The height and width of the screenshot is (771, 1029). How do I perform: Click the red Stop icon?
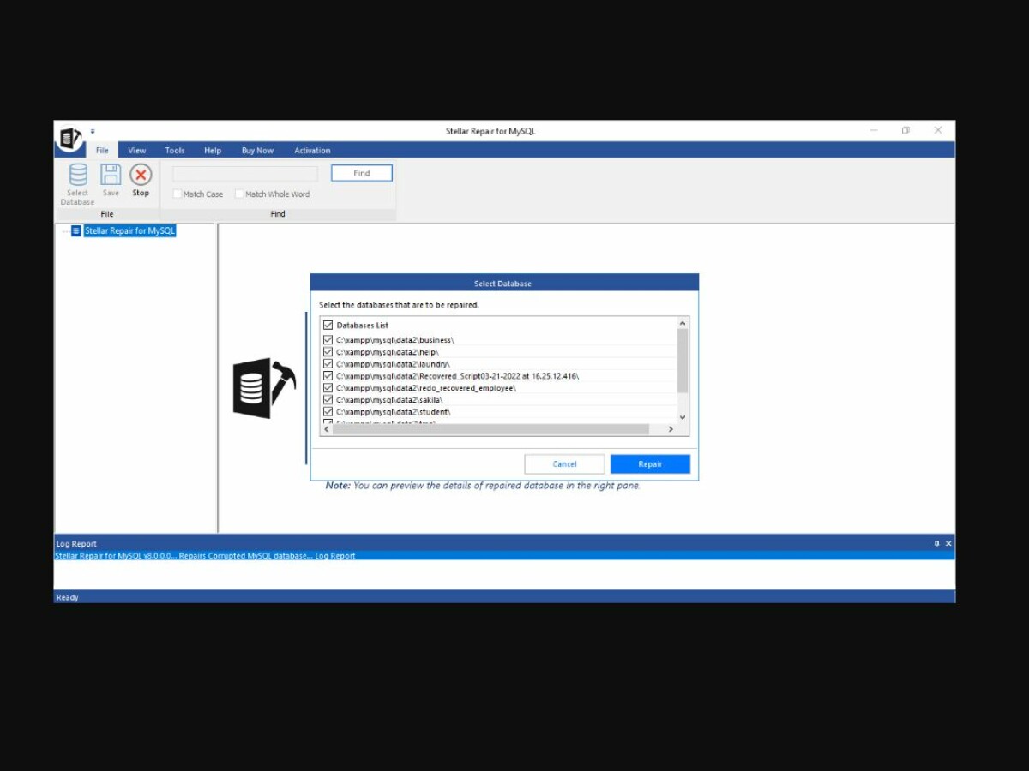pos(141,175)
